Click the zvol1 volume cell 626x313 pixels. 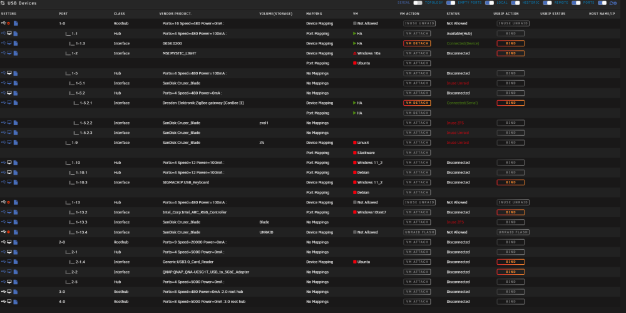coord(264,123)
